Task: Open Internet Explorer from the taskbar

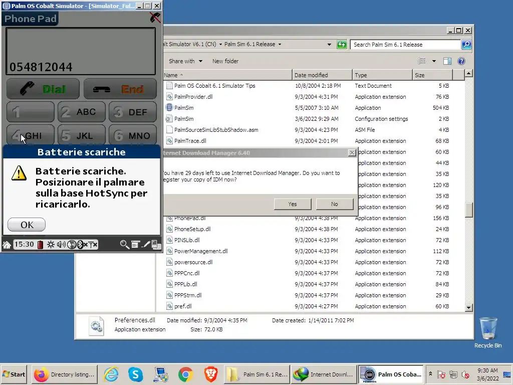Action: [111, 374]
